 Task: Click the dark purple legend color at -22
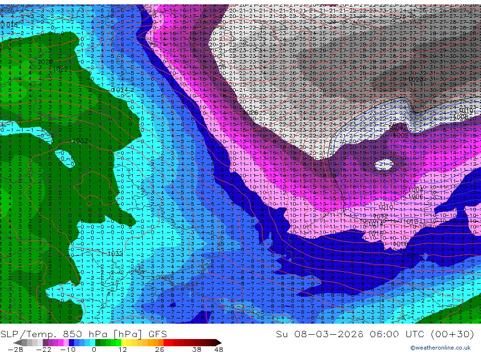pyautogui.click(x=45, y=342)
